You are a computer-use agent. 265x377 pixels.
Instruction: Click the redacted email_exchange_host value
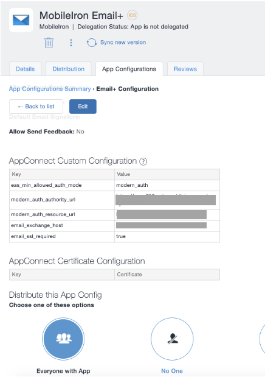point(161,225)
